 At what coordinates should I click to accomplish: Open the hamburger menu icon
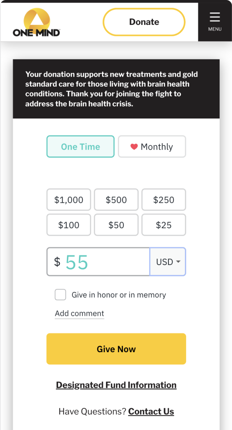pos(215,17)
